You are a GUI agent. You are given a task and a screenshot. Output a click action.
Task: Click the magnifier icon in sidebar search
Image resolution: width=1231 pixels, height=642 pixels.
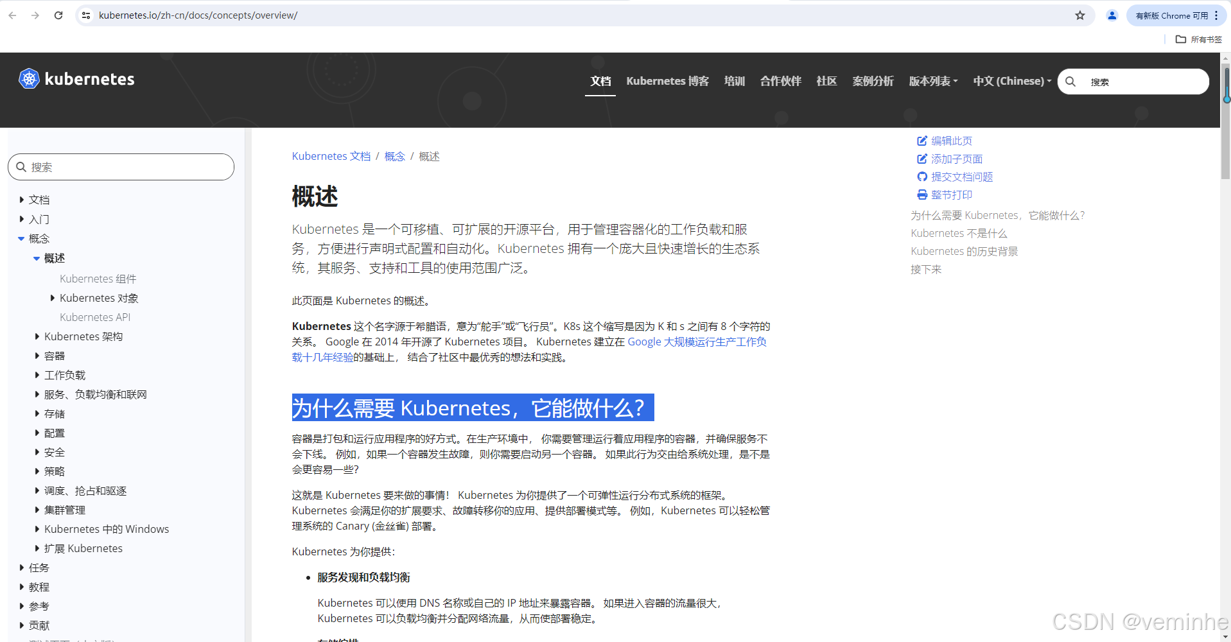click(x=21, y=167)
